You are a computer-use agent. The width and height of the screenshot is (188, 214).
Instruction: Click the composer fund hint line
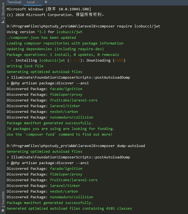[x=59, y=135]
